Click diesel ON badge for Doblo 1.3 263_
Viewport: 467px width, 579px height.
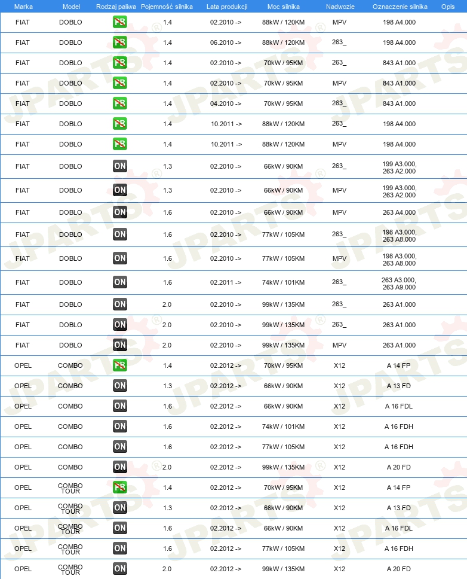pos(120,166)
